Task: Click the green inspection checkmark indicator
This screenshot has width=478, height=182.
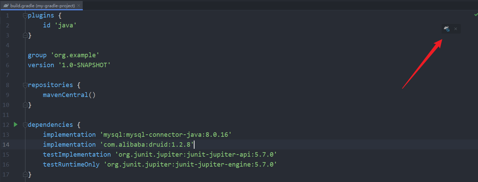Action: (x=476, y=15)
